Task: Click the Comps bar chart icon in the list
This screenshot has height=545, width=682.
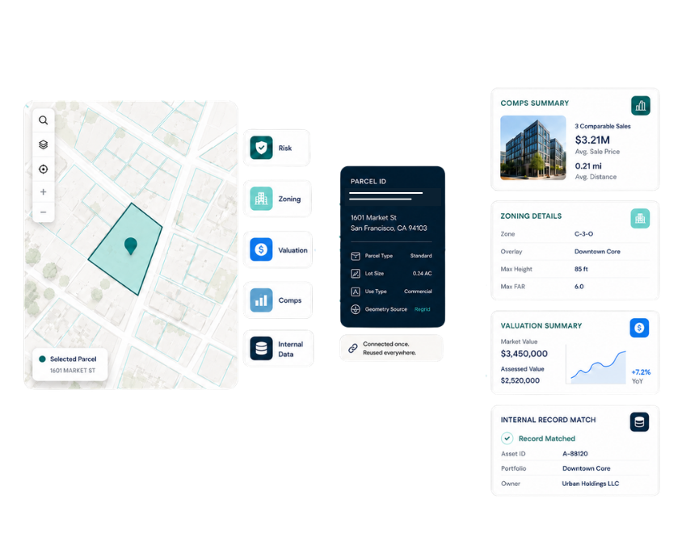Action: click(x=261, y=300)
